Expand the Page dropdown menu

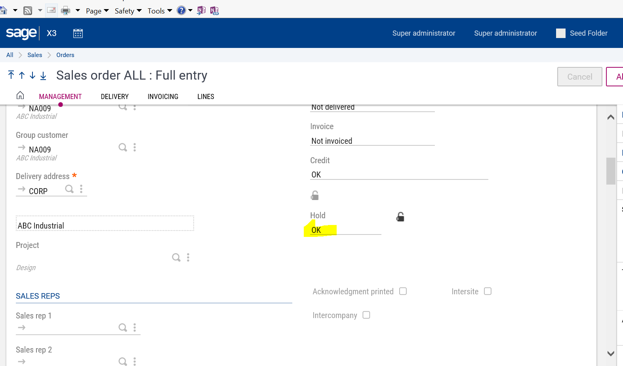click(x=97, y=11)
